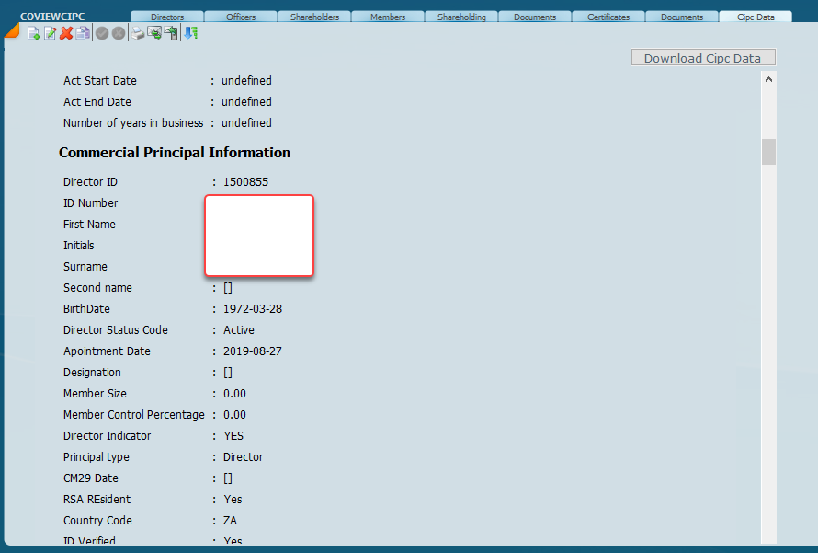Click the grey checkmark save icon
Viewport: 818px width, 553px height.
click(x=102, y=33)
